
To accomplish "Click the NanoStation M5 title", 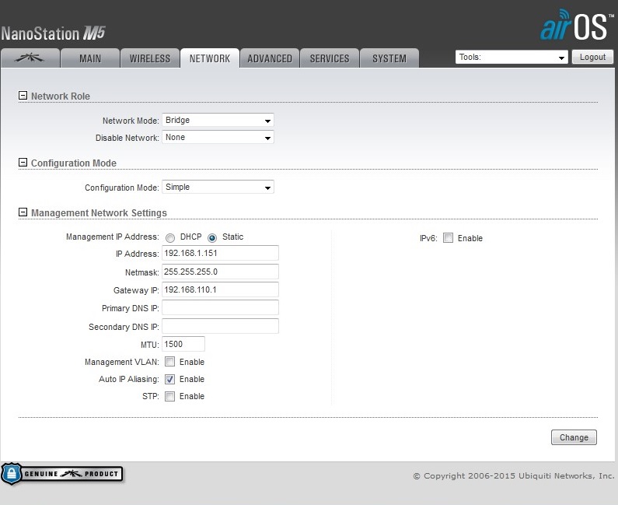I will 53,33.
